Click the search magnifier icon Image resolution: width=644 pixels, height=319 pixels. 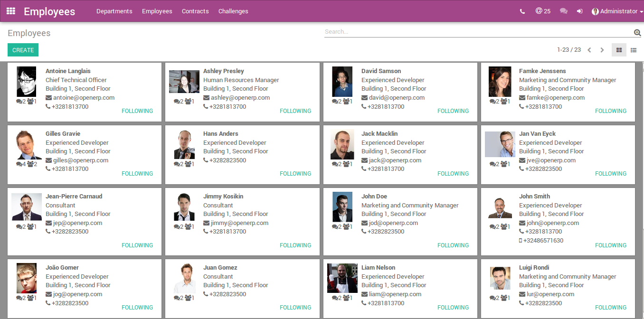click(x=637, y=32)
